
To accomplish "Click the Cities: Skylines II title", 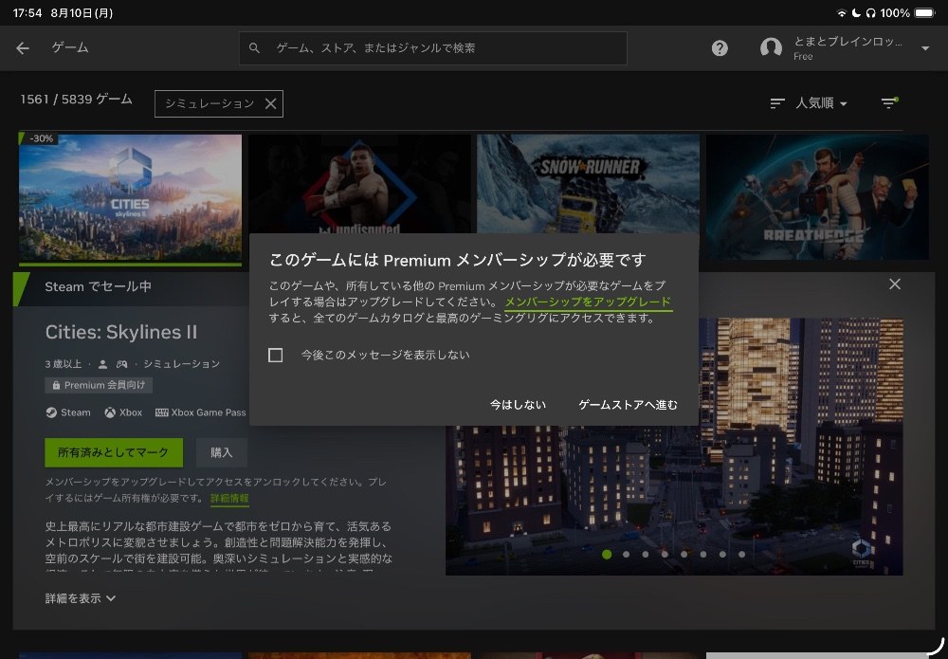I will click(121, 332).
